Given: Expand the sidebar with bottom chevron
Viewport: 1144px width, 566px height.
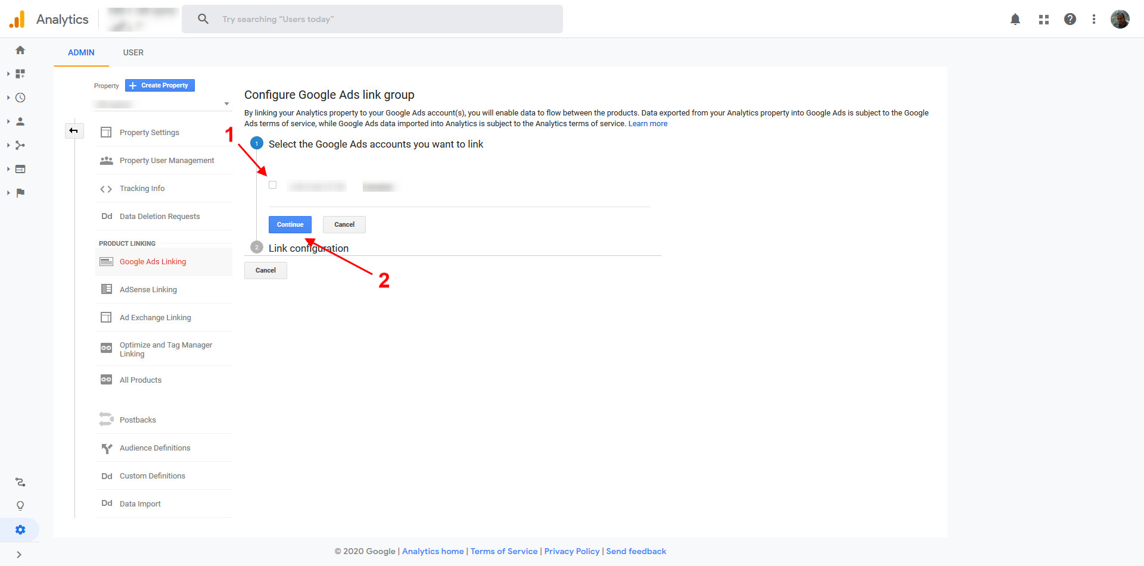Looking at the screenshot, I should click(x=19, y=555).
